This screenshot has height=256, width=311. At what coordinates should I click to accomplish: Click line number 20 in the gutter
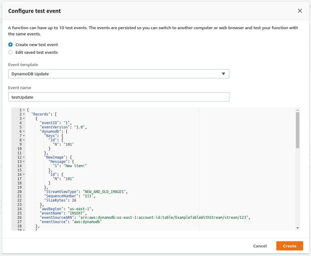pos(19,192)
